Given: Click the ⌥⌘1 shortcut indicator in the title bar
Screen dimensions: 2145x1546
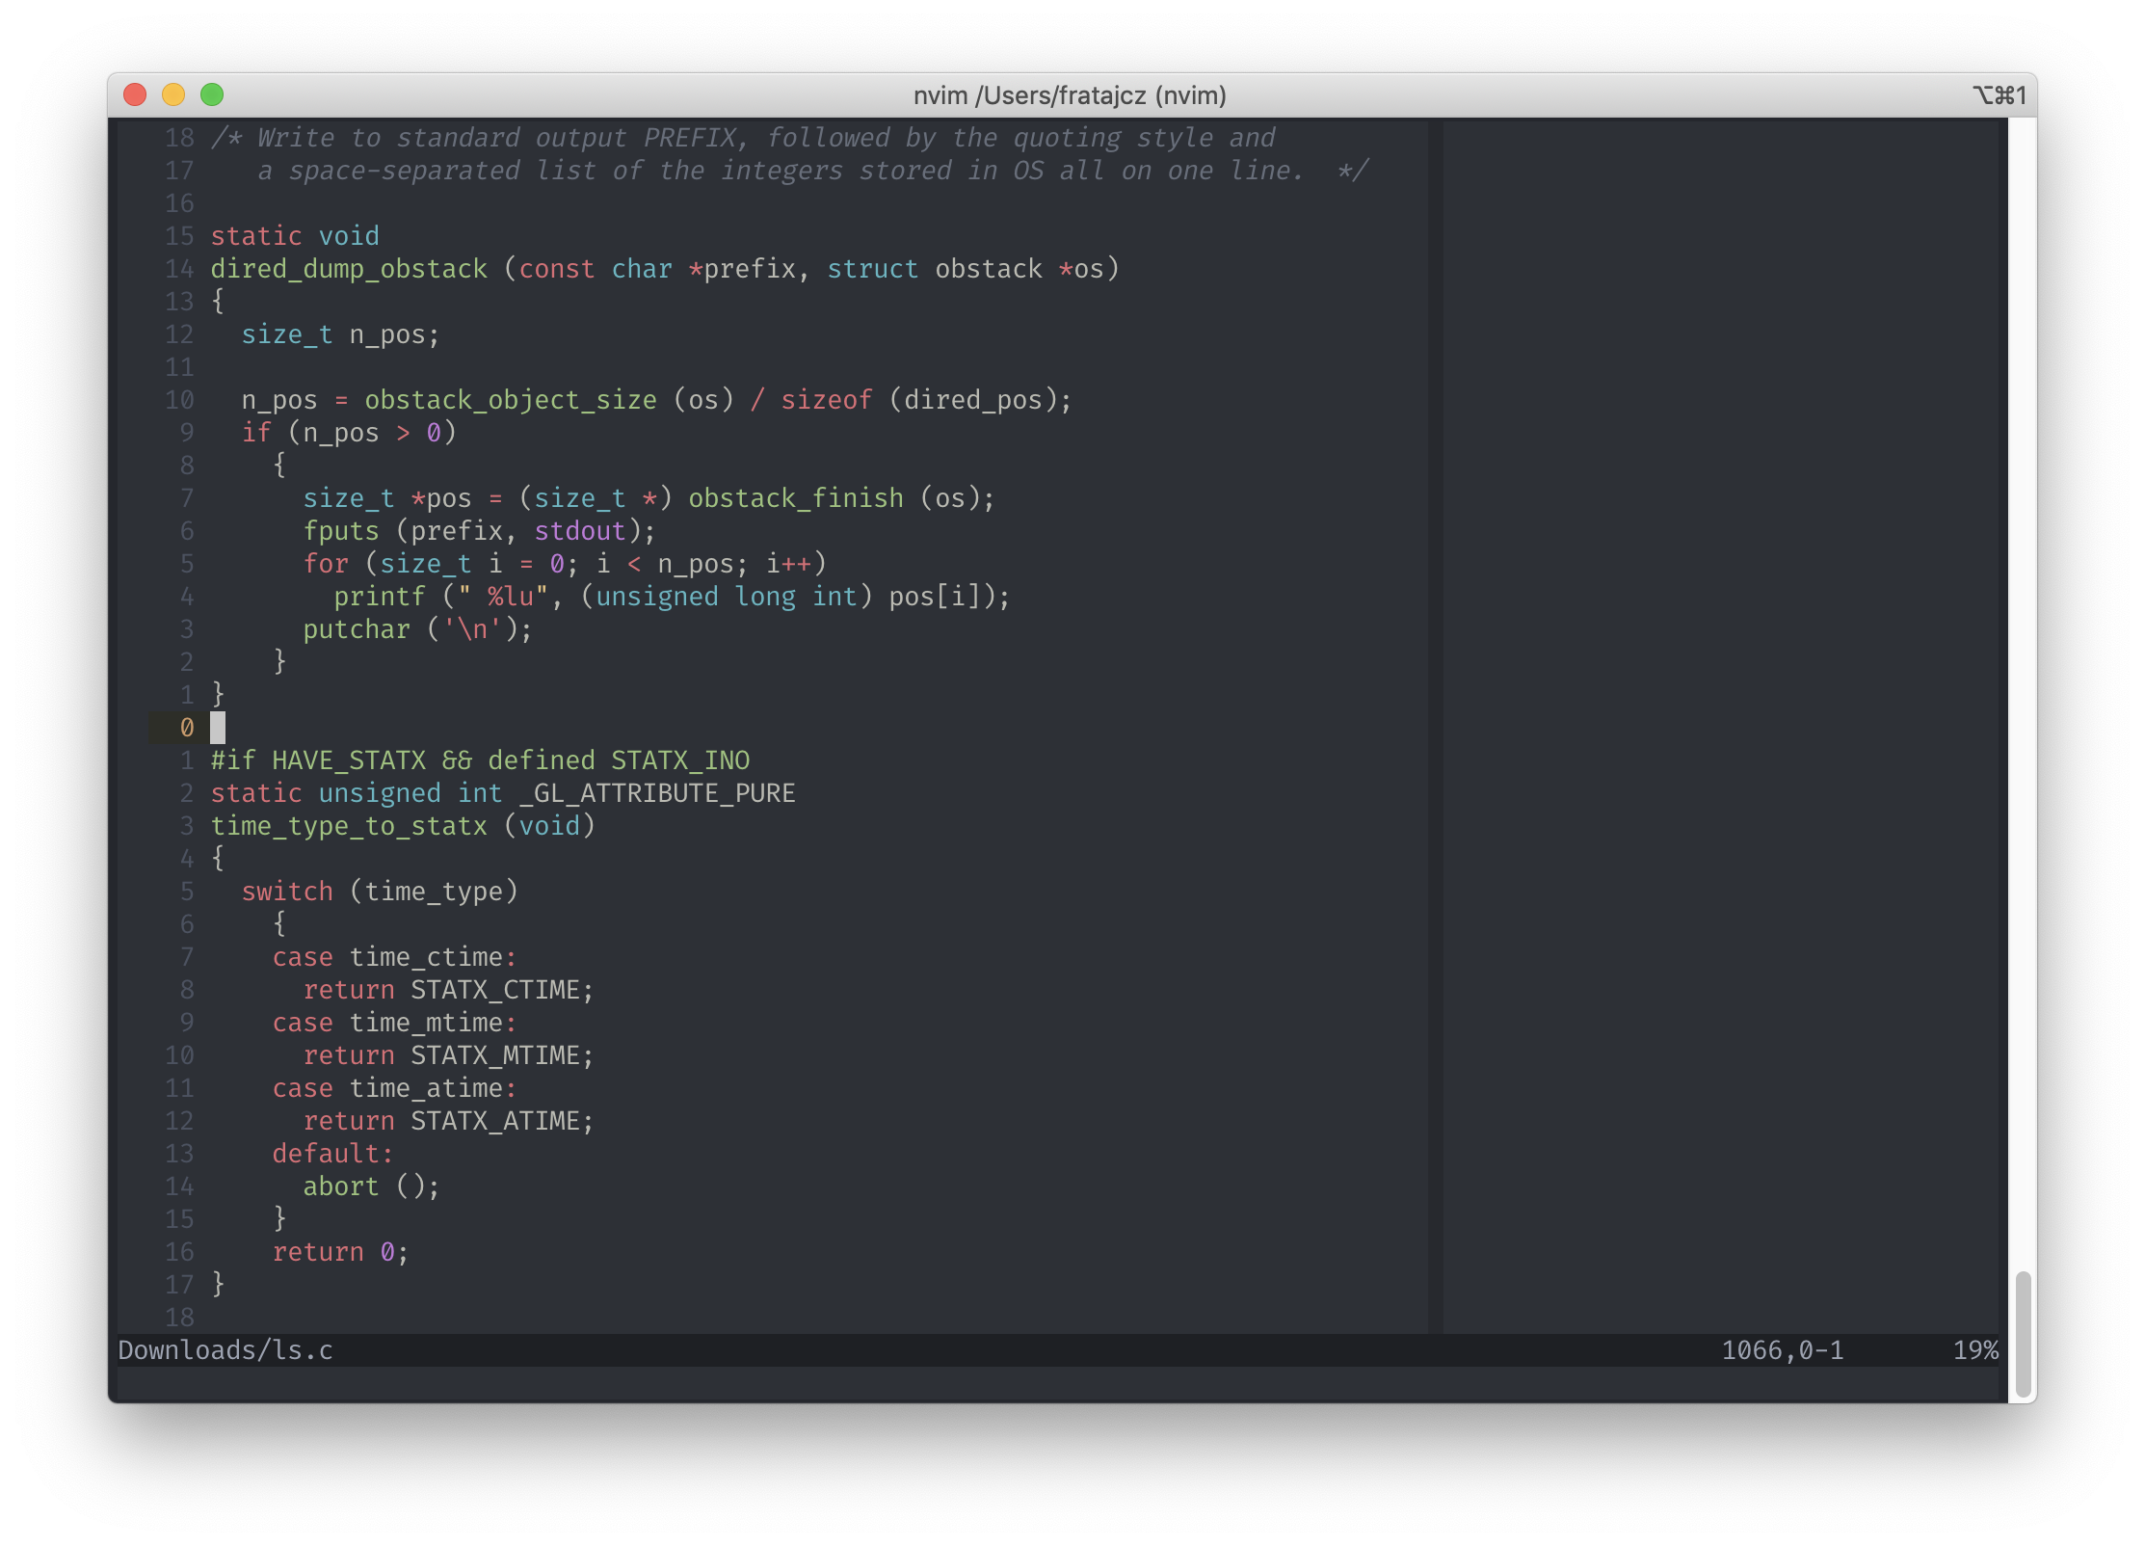Looking at the screenshot, I should 1999,95.
